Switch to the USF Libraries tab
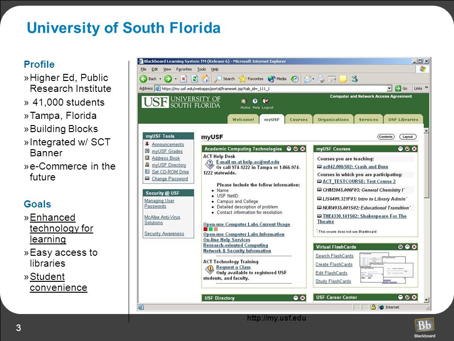 coord(403,119)
